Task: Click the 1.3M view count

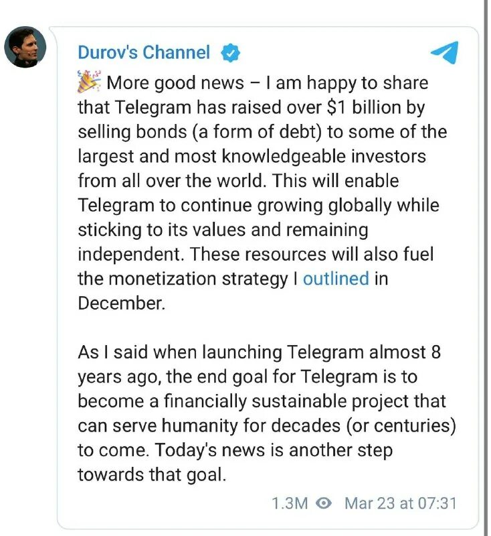Action: tap(290, 503)
